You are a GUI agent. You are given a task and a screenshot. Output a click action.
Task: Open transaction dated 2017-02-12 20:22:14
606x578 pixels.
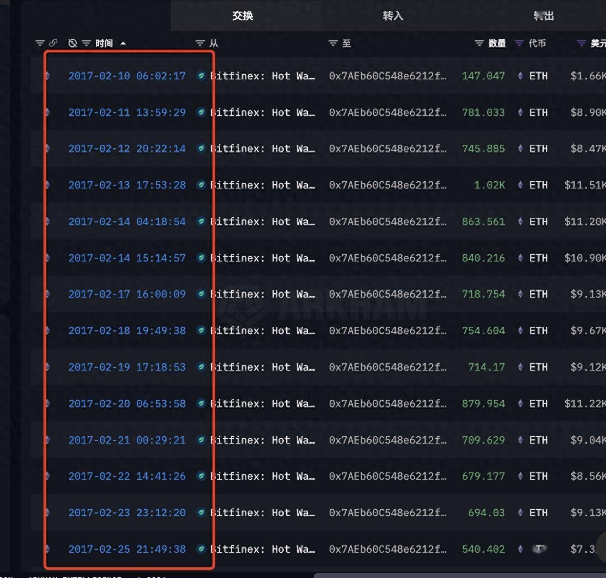[127, 149]
